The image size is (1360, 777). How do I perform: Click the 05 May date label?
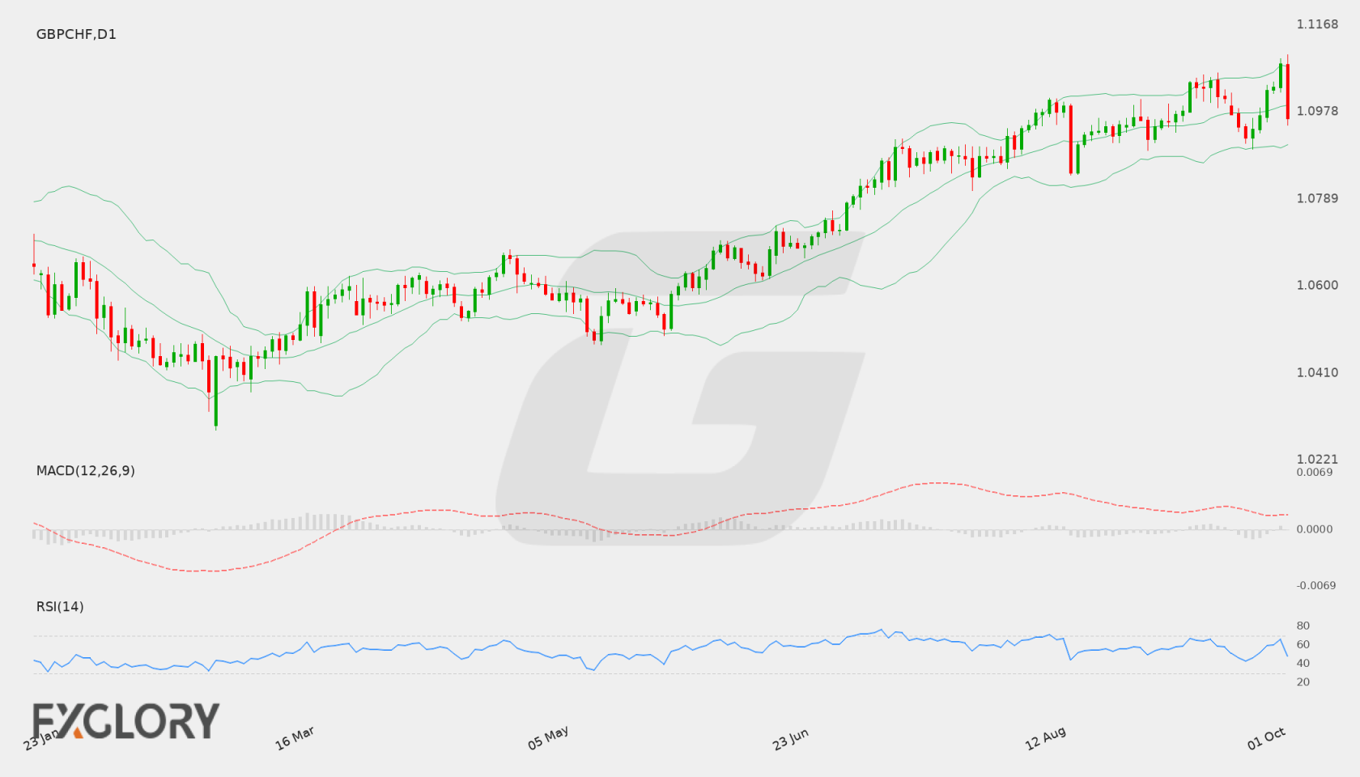548,738
